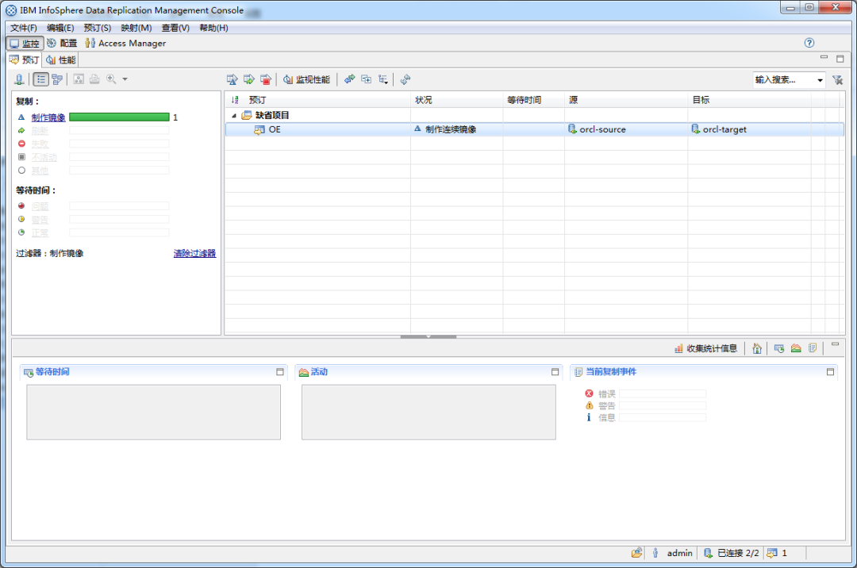The image size is (857, 568).
Task: Minimize the lower statistics panel
Action: click(x=835, y=344)
